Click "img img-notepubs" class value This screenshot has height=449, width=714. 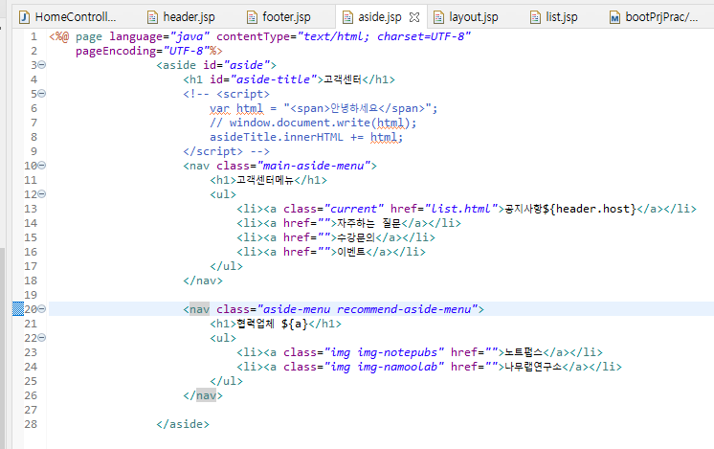[384, 352]
